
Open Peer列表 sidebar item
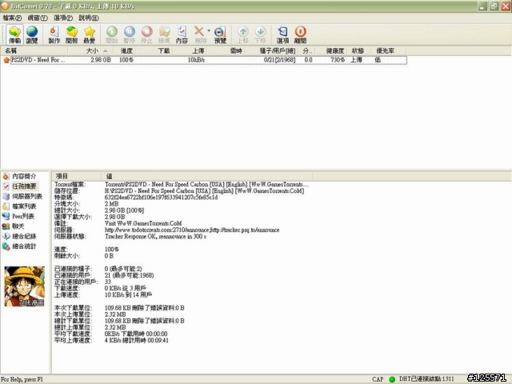click(19, 216)
